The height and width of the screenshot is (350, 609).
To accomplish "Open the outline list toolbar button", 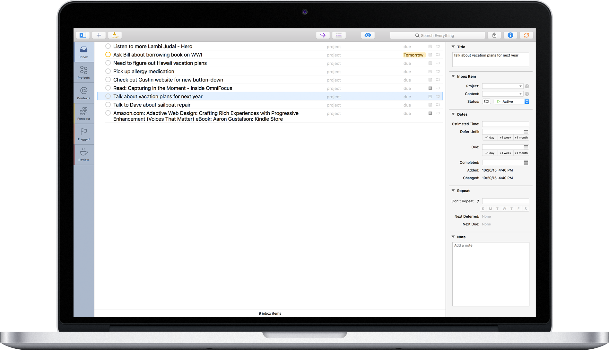I will click(339, 35).
